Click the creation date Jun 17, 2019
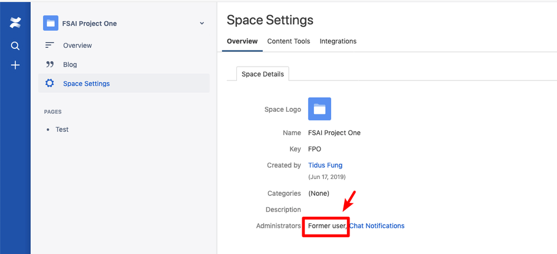Image resolution: width=557 pixels, height=254 pixels. pos(327,176)
